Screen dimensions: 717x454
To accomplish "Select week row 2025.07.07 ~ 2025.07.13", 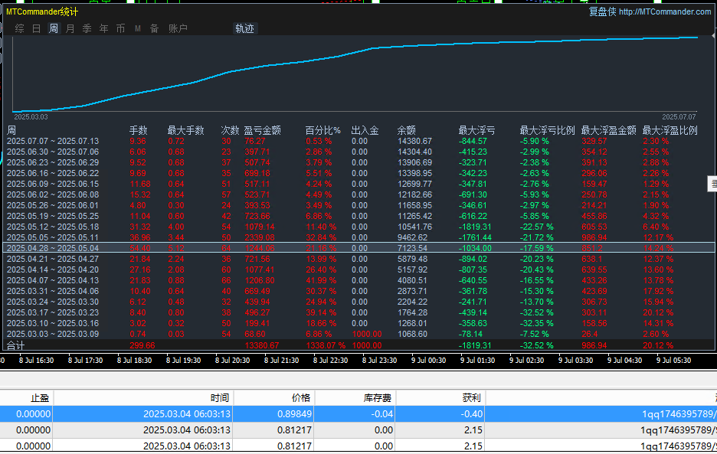I will tap(358, 142).
